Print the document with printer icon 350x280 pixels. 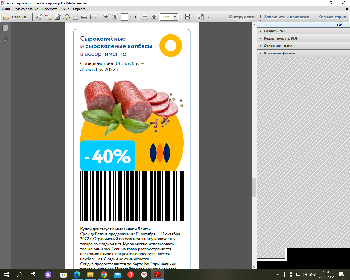click(x=84, y=17)
